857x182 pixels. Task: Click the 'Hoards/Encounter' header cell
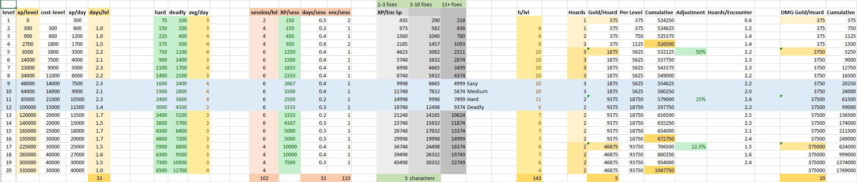point(730,12)
